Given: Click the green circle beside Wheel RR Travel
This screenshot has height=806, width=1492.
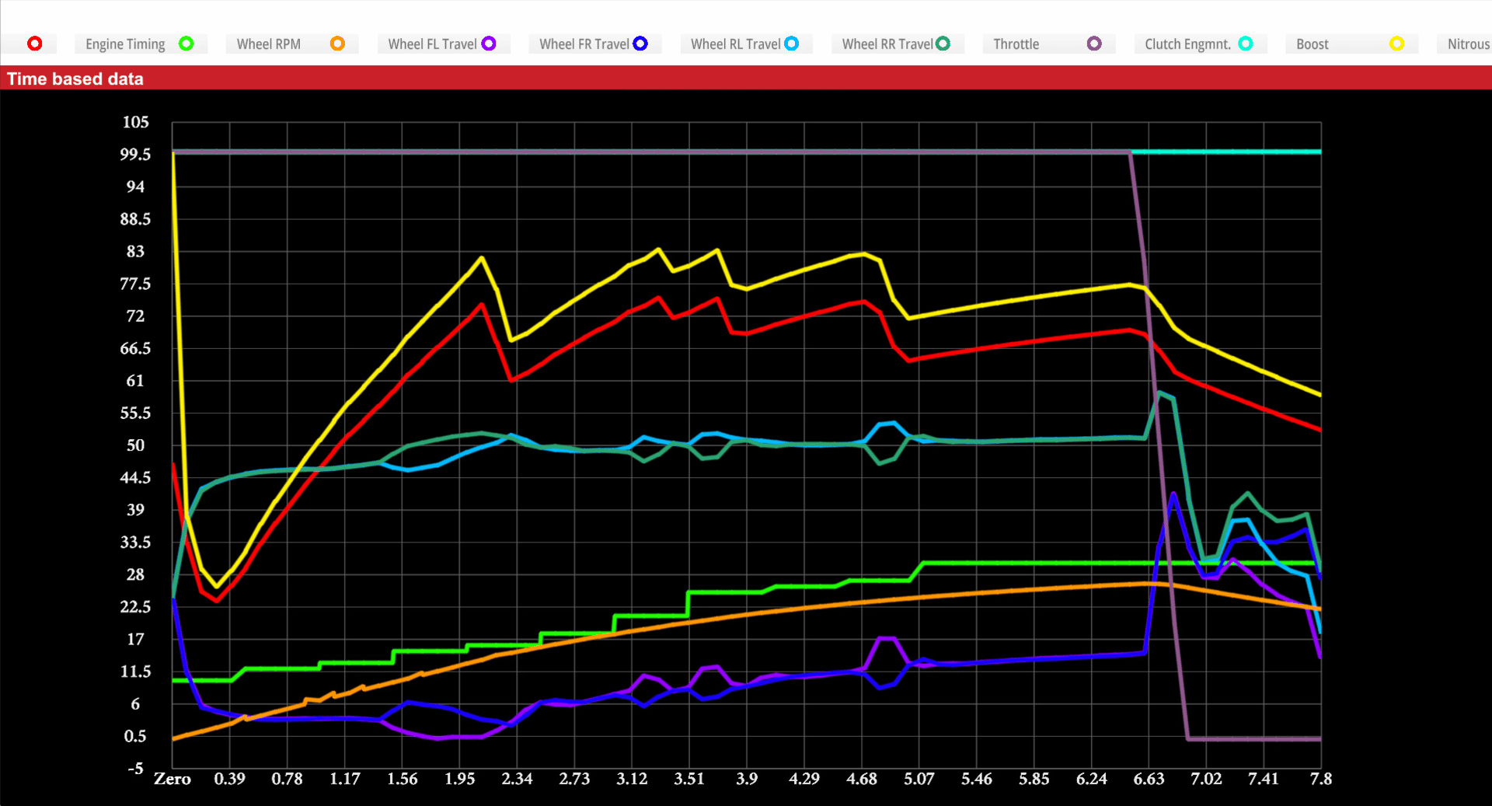Looking at the screenshot, I should pyautogui.click(x=943, y=44).
